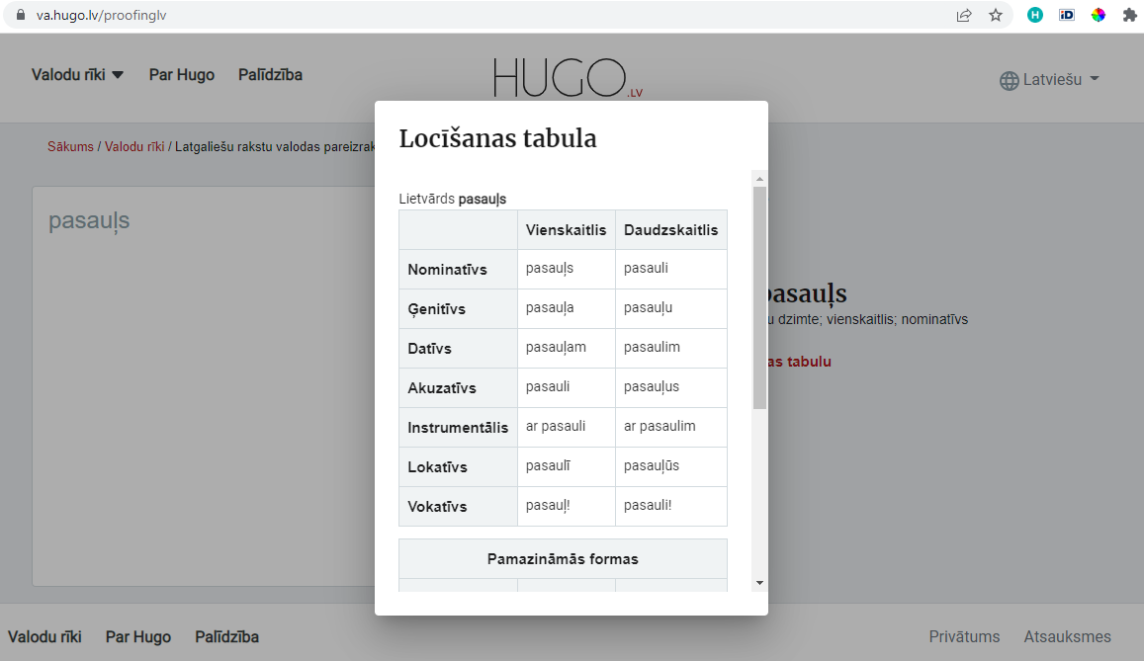
Task: Open the color wheel extension icon
Action: (x=1098, y=15)
